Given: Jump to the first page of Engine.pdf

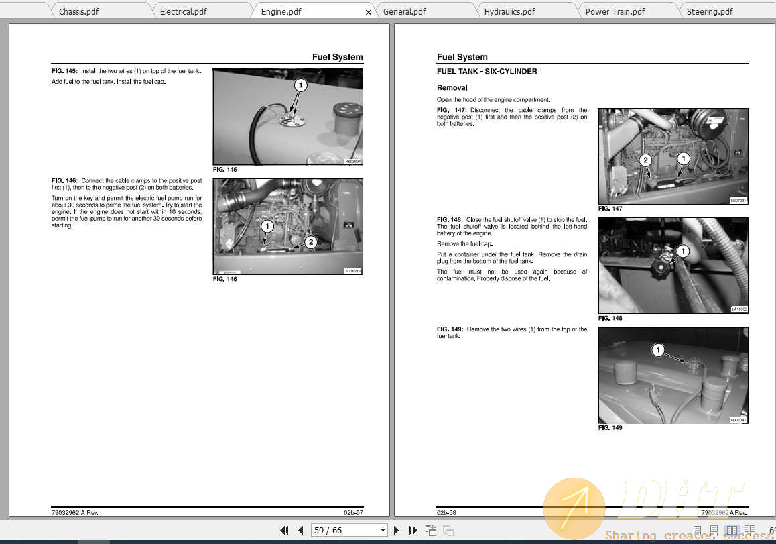Looking at the screenshot, I should tap(284, 530).
